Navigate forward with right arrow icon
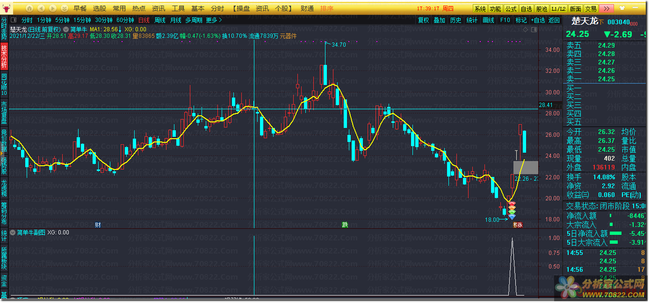 (53, 8)
